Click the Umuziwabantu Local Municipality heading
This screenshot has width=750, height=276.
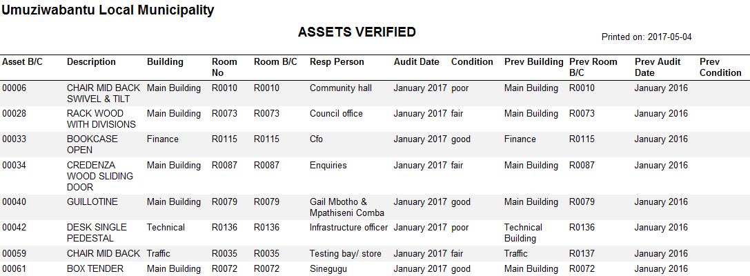pos(108,10)
